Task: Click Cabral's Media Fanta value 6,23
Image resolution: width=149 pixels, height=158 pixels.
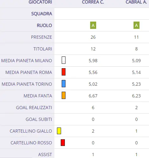Action: click(x=136, y=96)
